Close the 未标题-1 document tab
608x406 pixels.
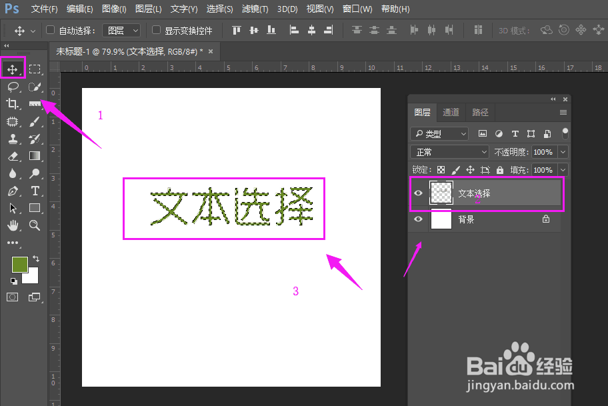tap(211, 51)
